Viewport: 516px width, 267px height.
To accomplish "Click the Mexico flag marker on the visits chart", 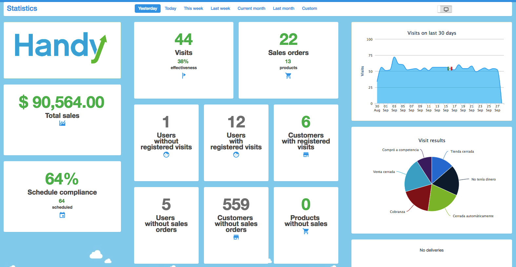I will pyautogui.click(x=450, y=68).
